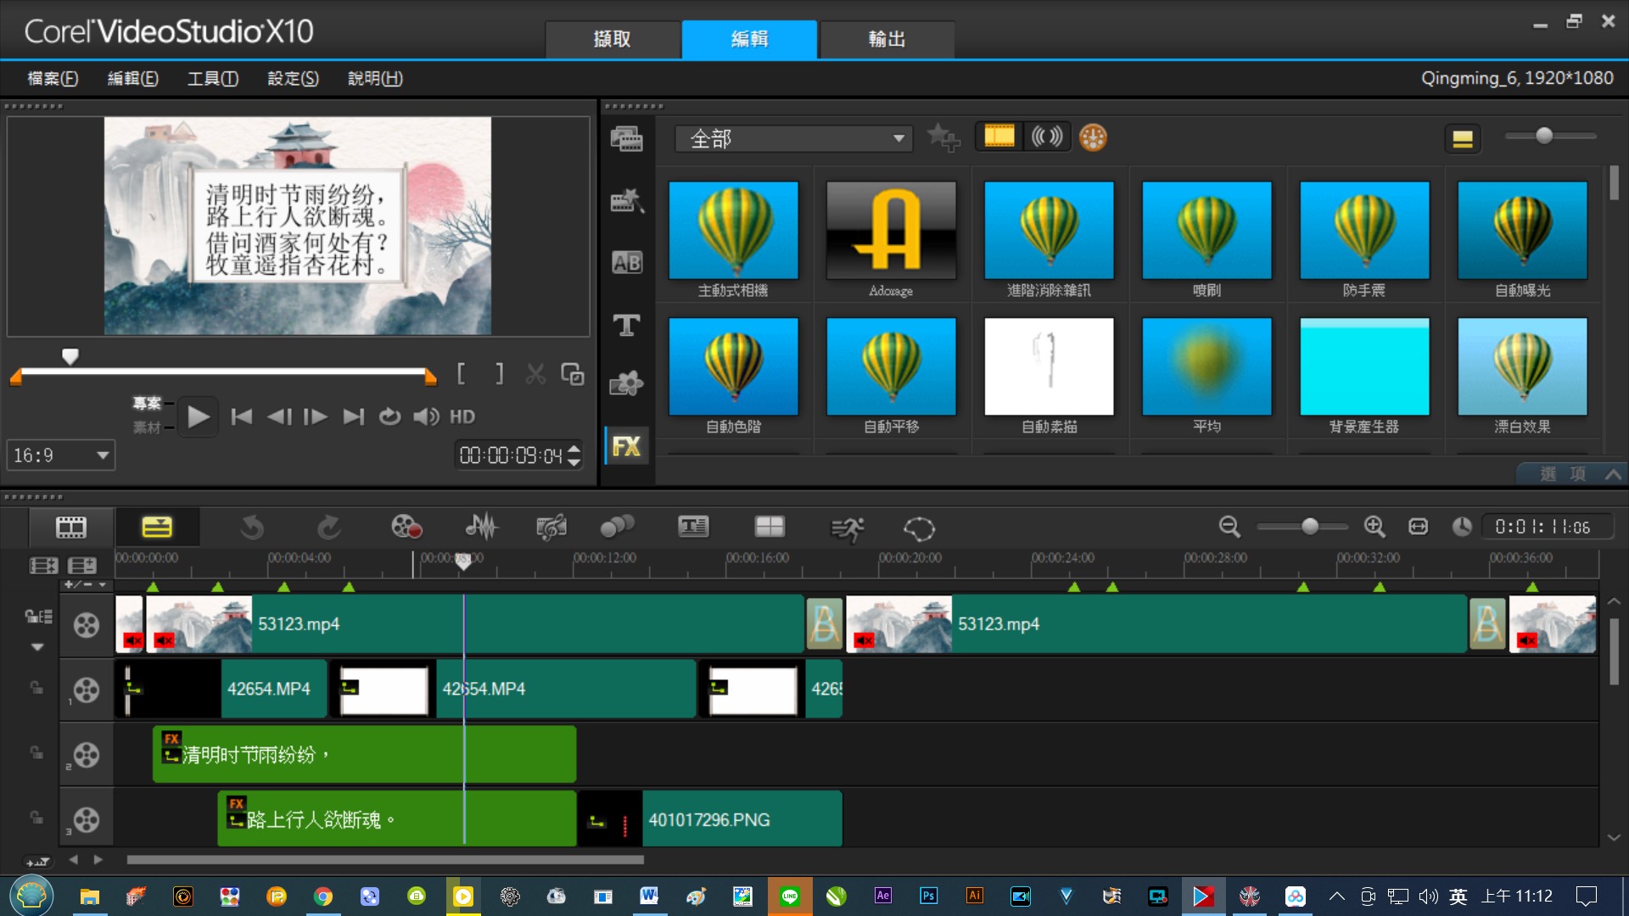Viewport: 1629px width, 916px height.
Task: Open the Graphic library icon
Action: [627, 384]
